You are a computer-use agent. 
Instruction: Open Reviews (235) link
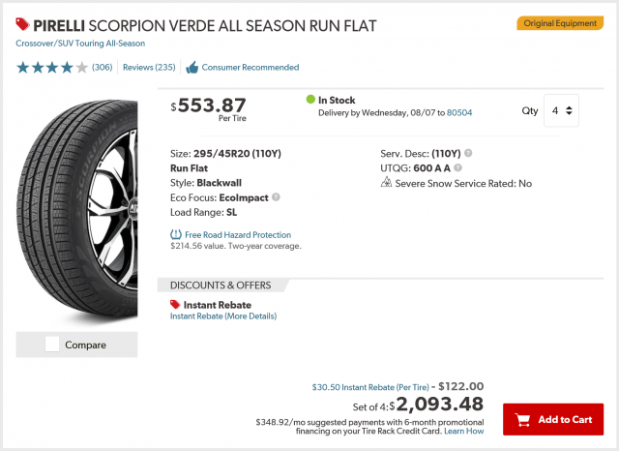click(149, 68)
